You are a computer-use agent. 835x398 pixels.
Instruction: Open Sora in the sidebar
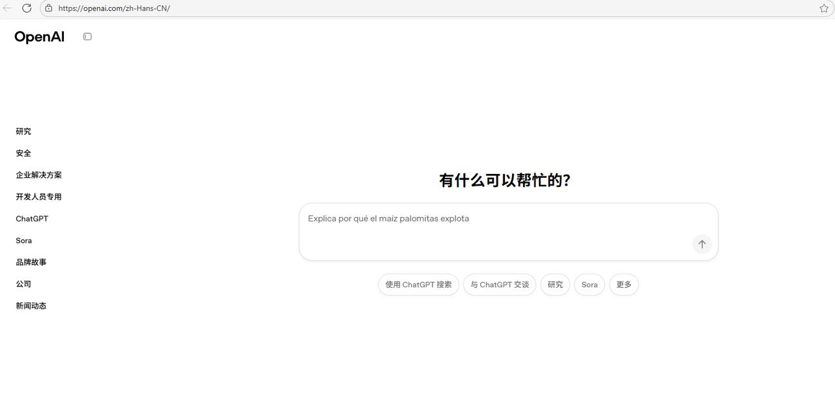pyautogui.click(x=24, y=240)
